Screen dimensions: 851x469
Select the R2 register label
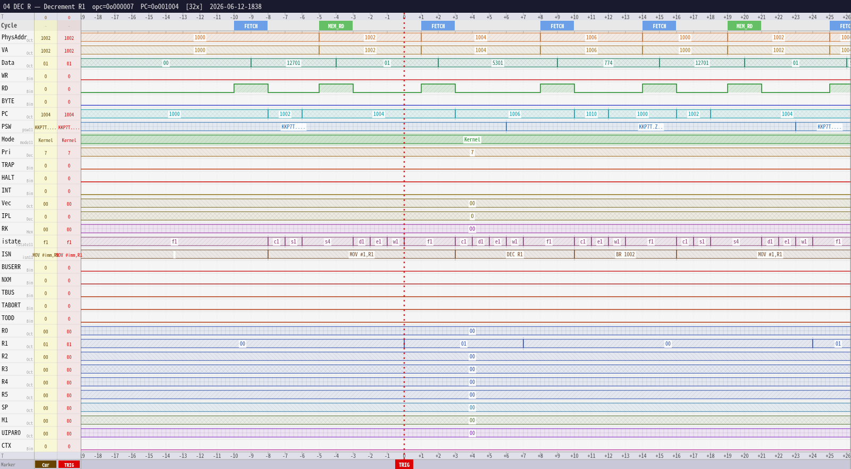pos(5,356)
